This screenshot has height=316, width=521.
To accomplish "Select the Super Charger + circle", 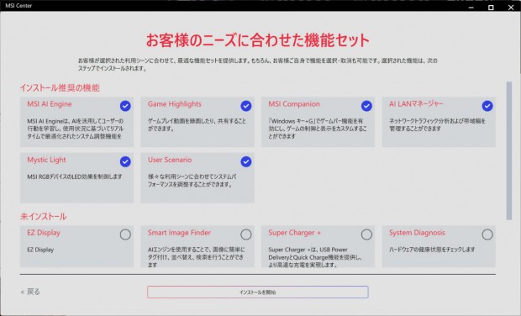I will tap(366, 234).
